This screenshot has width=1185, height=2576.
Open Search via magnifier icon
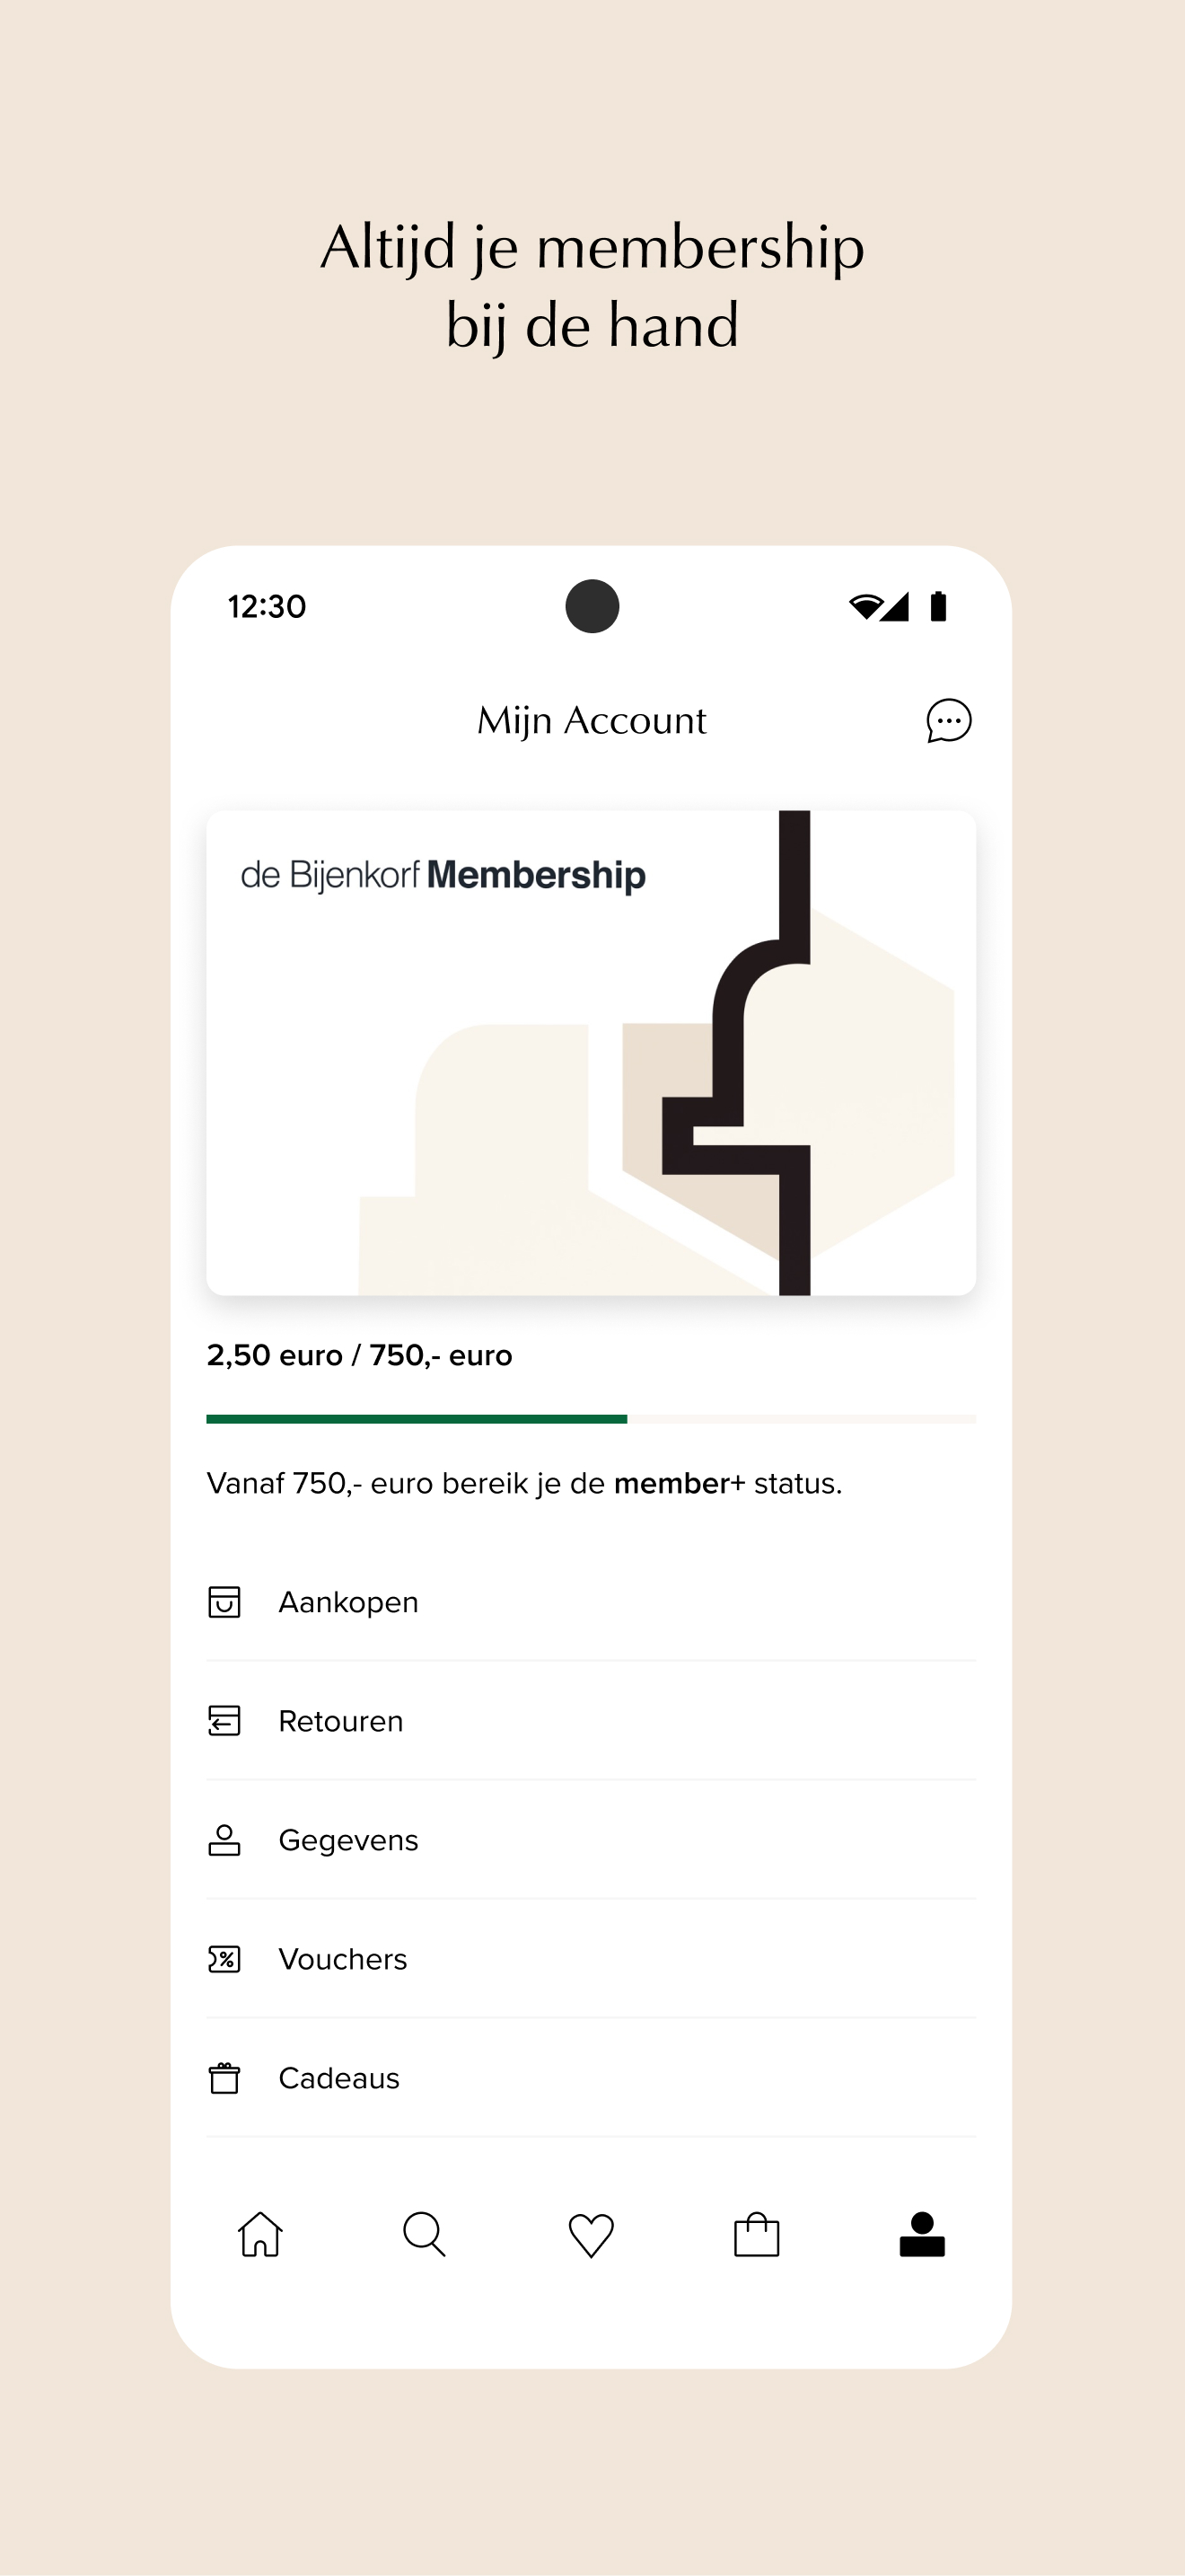click(425, 2234)
